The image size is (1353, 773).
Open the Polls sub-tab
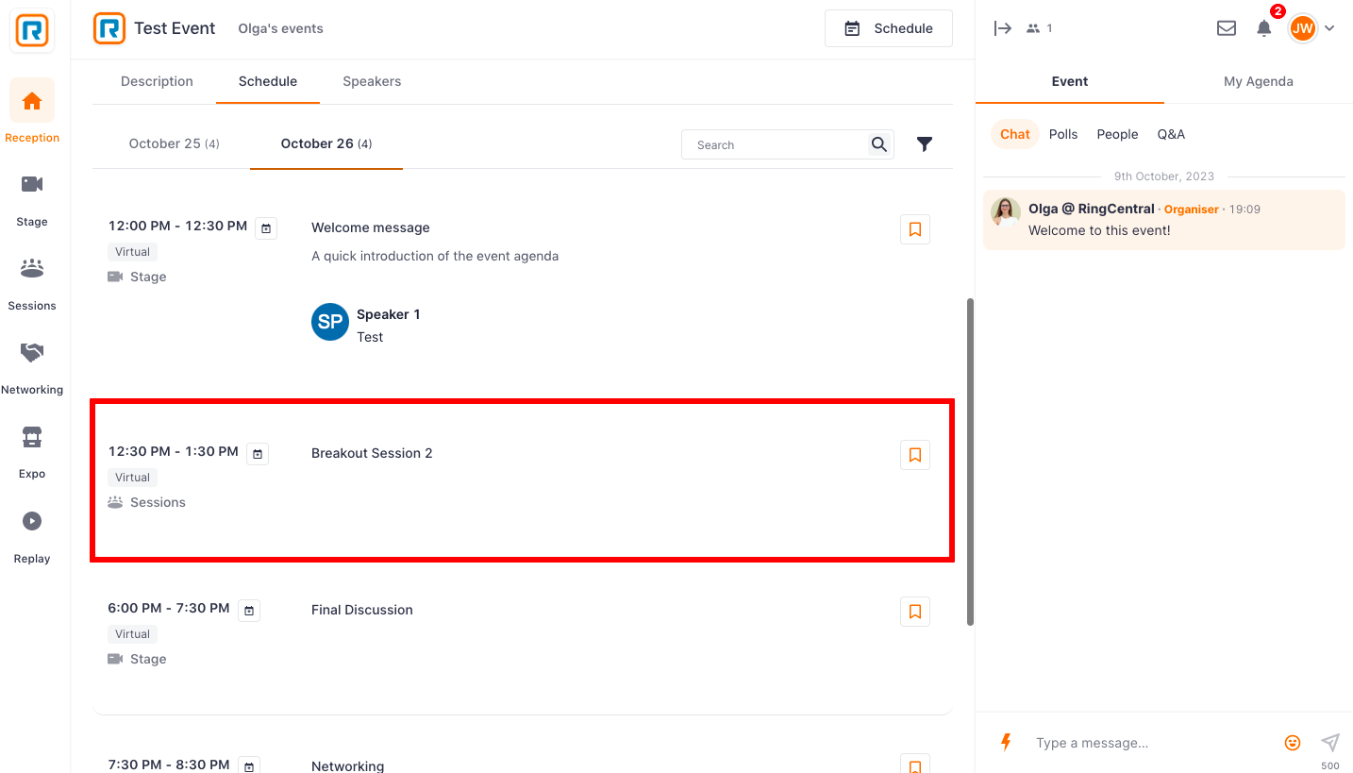coord(1063,134)
